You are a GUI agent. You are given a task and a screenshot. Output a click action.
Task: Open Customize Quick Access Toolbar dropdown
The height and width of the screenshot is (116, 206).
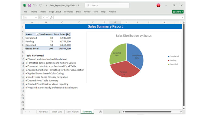47,5
